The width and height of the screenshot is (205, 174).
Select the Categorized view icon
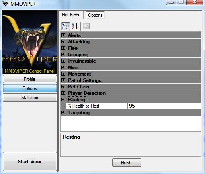[66, 26]
